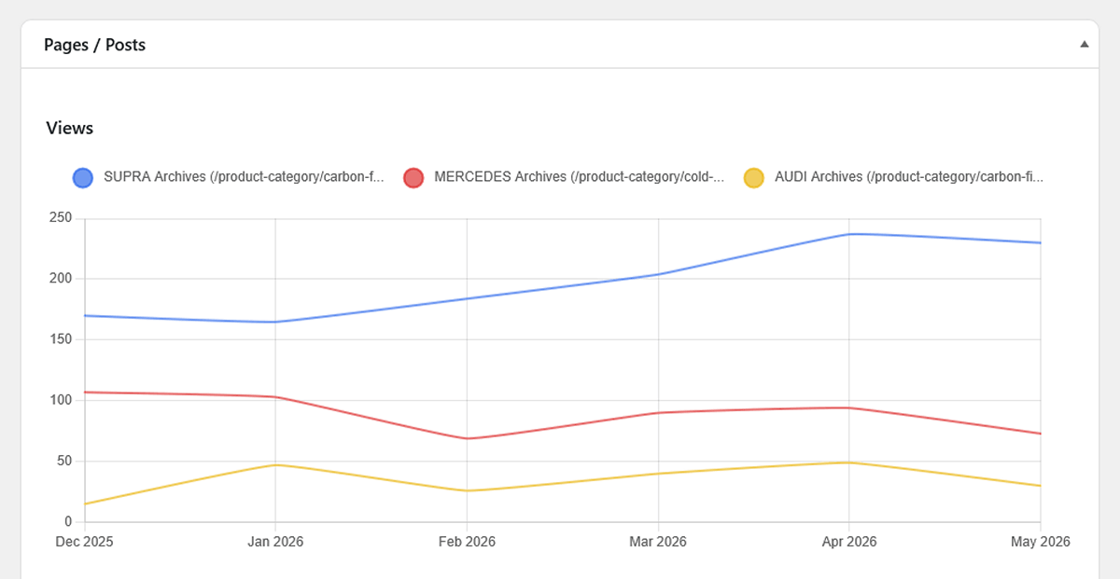Click the 50 y-axis value
This screenshot has width=1120, height=579.
click(64, 461)
